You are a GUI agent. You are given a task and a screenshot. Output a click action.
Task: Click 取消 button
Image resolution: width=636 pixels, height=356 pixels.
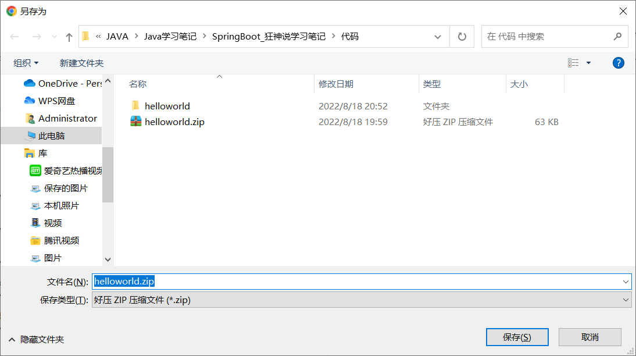click(589, 337)
